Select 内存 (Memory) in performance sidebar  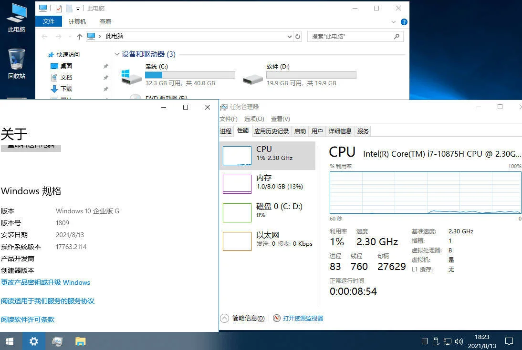[x=267, y=182]
